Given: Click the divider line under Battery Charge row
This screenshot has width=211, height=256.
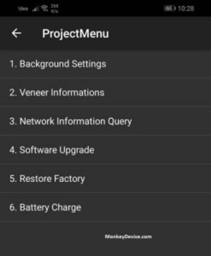Looking at the screenshot, I should point(105,221).
